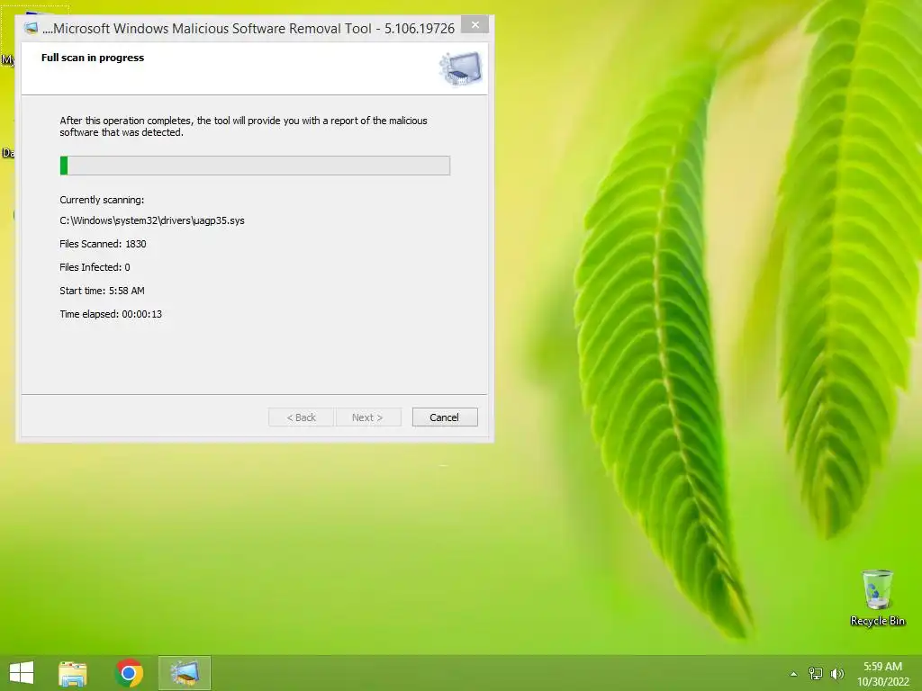Click the Cancel button to stop the scan
The height and width of the screenshot is (691, 922).
point(445,417)
